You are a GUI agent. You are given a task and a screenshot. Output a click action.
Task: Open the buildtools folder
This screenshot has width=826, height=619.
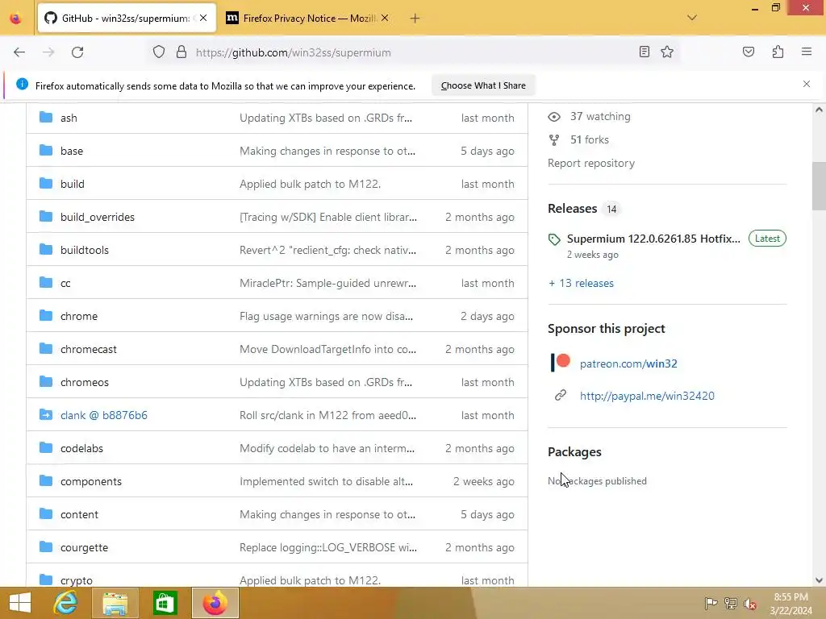(x=84, y=250)
